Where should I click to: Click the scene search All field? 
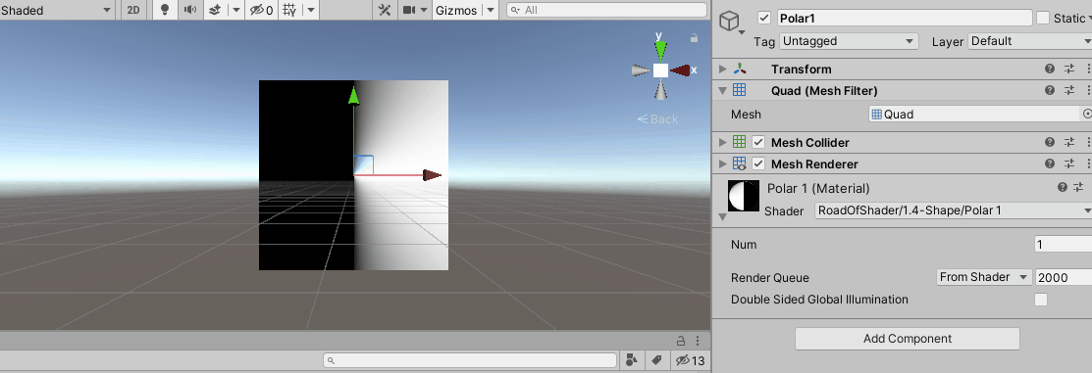(606, 10)
